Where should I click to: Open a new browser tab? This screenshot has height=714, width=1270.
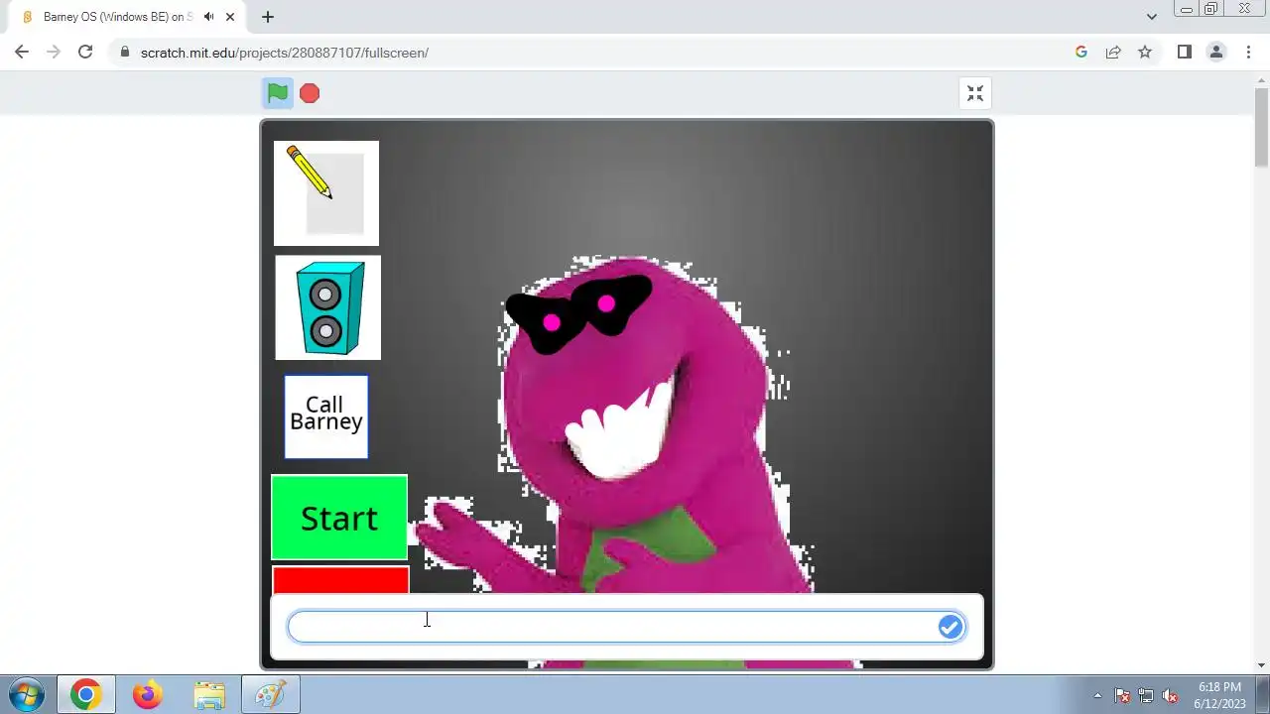click(x=268, y=17)
